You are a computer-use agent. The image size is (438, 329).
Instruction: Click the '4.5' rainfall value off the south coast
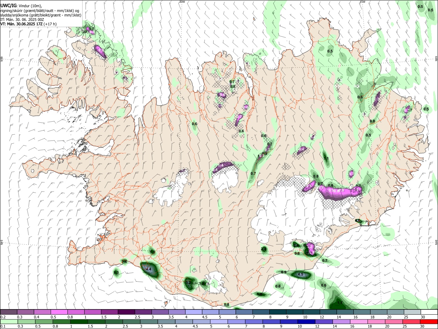(301, 275)
